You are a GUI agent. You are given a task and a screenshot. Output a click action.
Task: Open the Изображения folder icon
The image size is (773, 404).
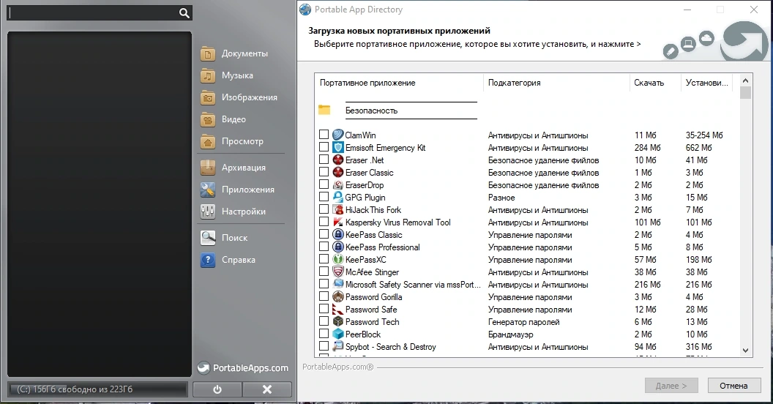click(x=208, y=97)
